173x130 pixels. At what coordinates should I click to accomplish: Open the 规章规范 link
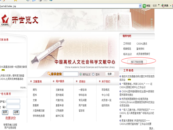click(127, 49)
